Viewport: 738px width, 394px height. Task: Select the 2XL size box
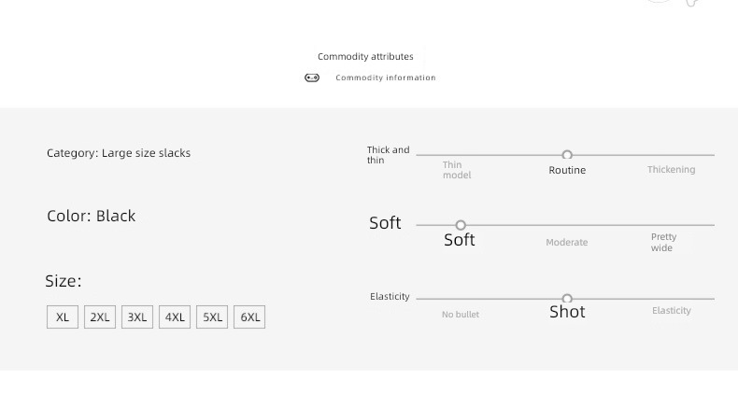click(100, 317)
